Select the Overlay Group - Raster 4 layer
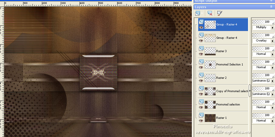The image size is (275, 137). [x=223, y=38]
